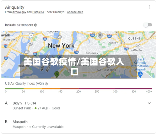Click the I-495 highway shield
The height and width of the screenshot is (134, 157).
[x=109, y=36]
